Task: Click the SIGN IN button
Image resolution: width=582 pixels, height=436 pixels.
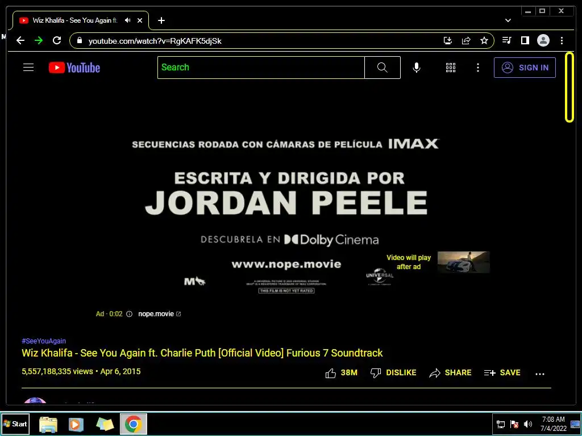Action: pyautogui.click(x=525, y=68)
